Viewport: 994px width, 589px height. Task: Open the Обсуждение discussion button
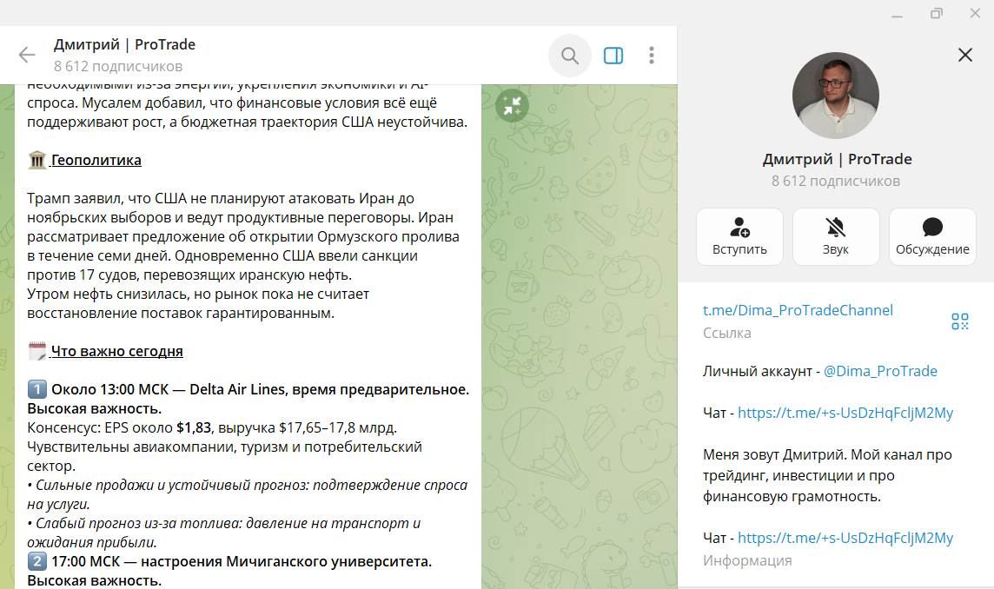[x=931, y=236]
